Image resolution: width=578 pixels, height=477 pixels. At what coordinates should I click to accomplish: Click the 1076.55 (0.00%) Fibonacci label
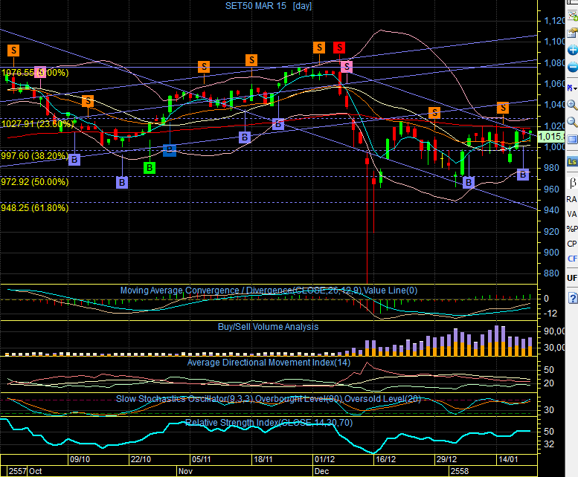35,73
